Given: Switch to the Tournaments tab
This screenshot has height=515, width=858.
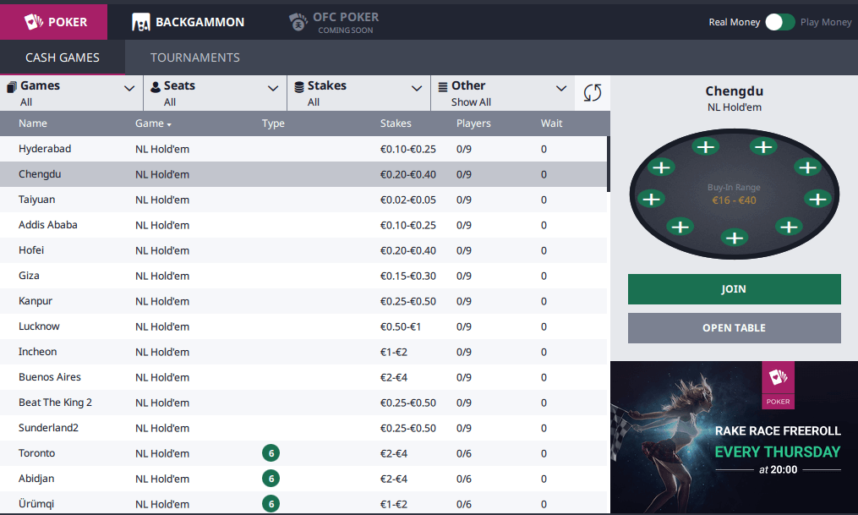Looking at the screenshot, I should click(195, 58).
